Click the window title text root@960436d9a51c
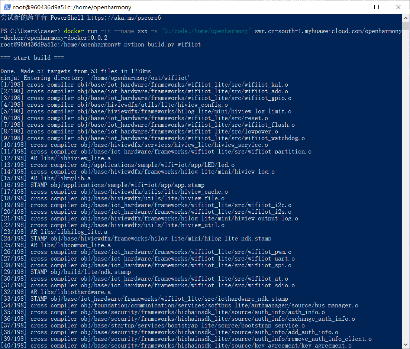 (72, 7)
